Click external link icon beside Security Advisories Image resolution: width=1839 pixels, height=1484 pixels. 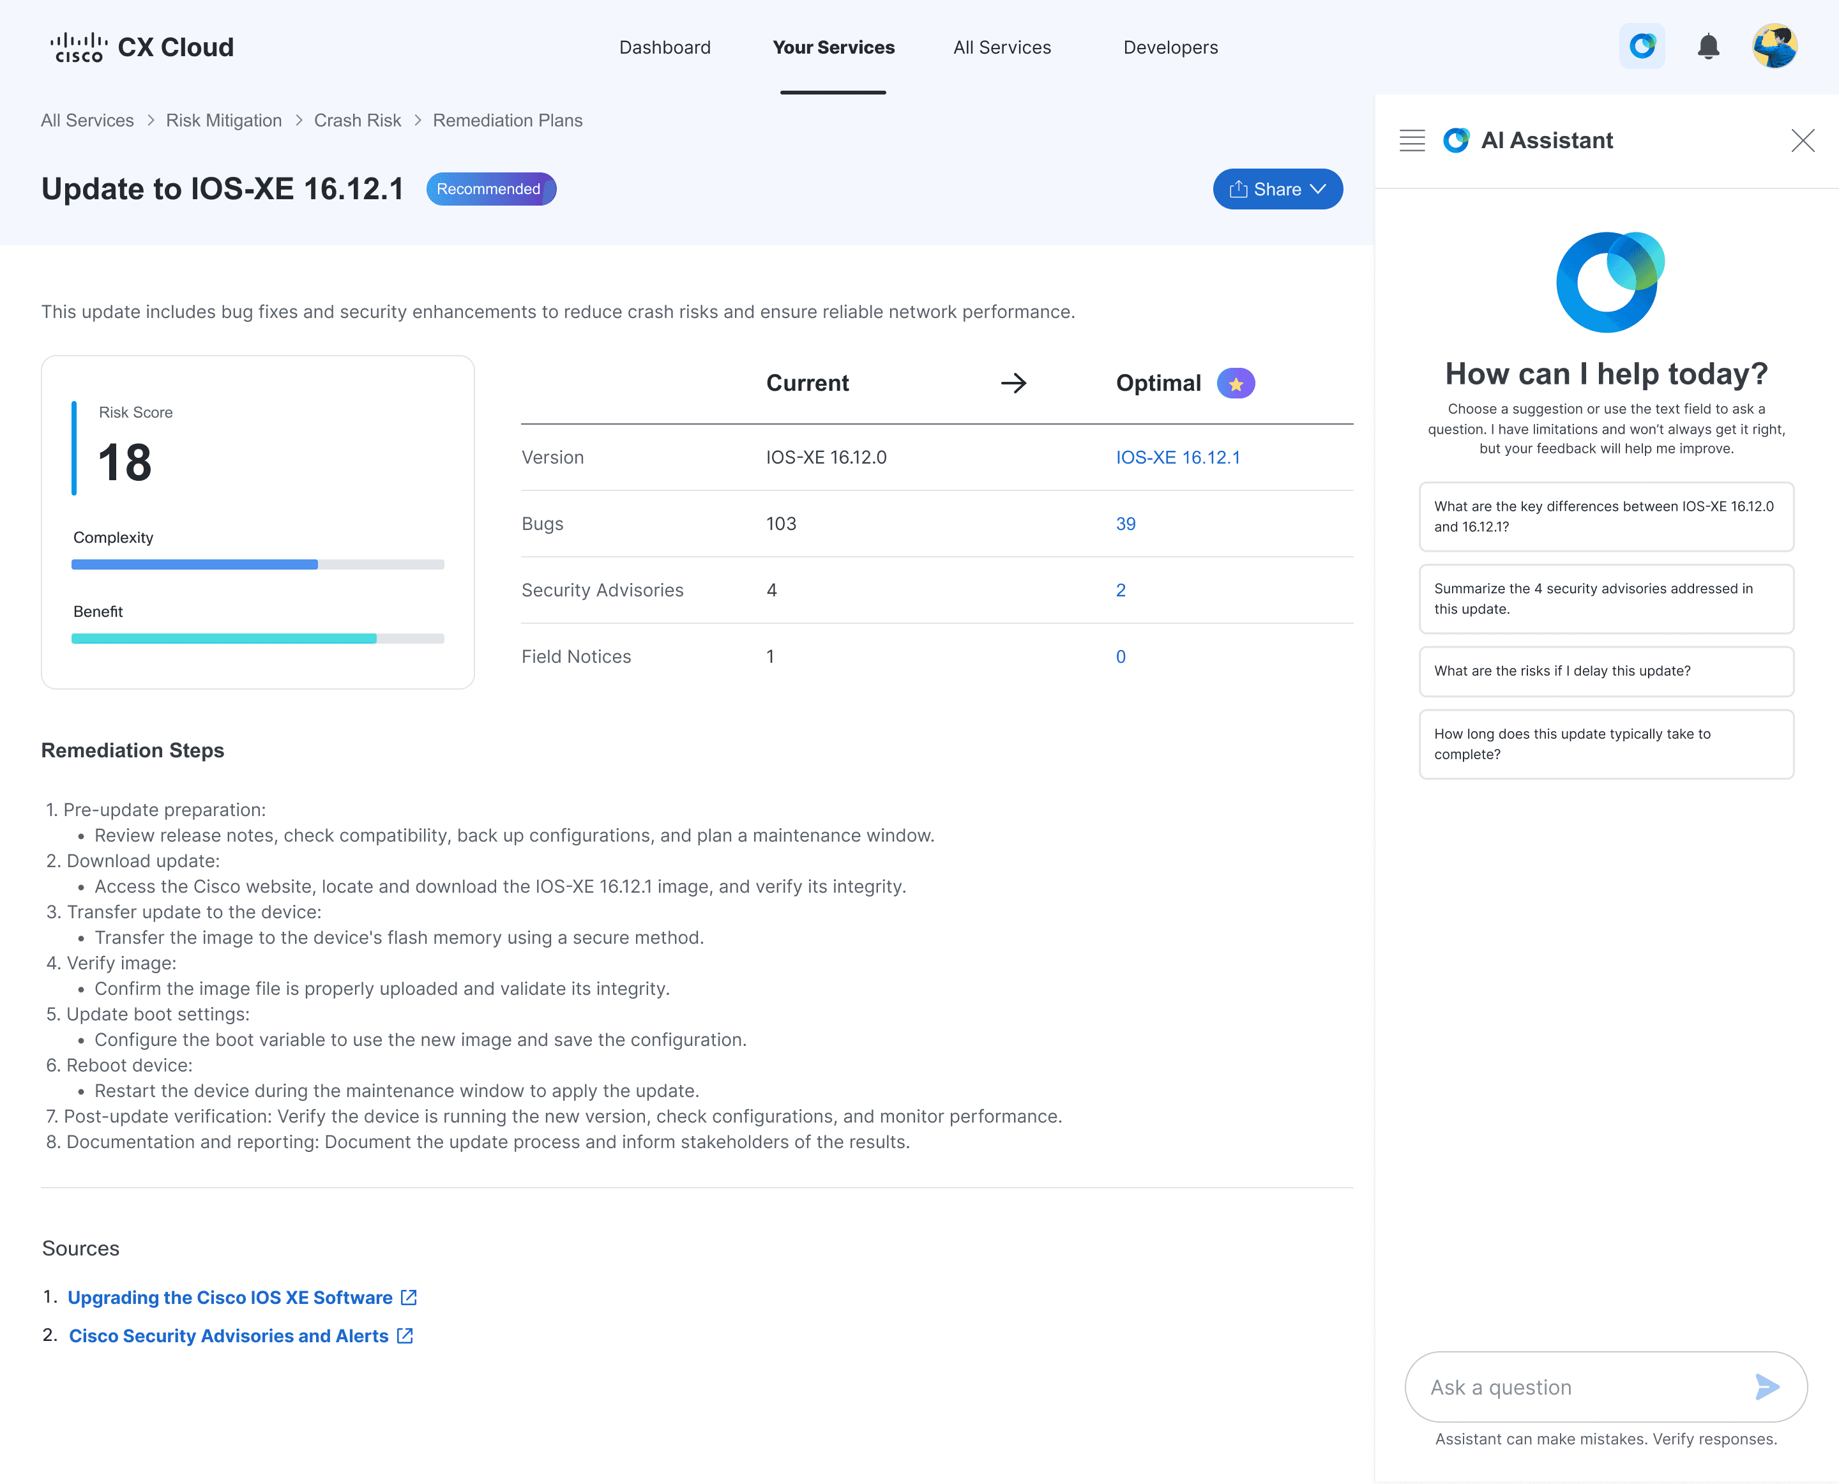coord(405,1336)
